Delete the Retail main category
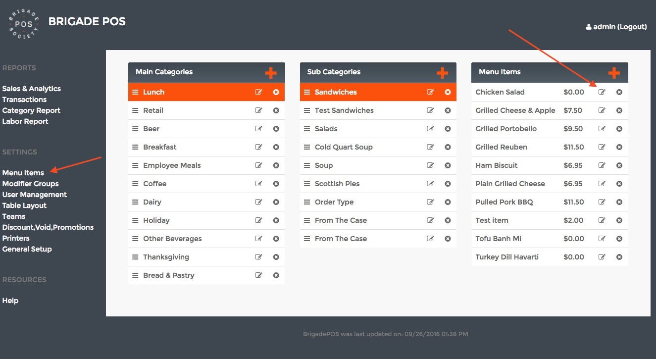 tap(276, 110)
